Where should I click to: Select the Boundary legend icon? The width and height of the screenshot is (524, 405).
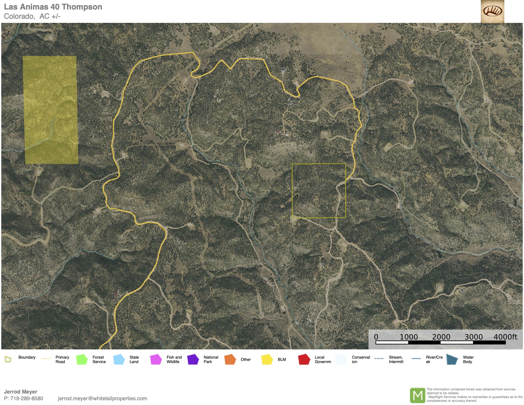point(8,359)
